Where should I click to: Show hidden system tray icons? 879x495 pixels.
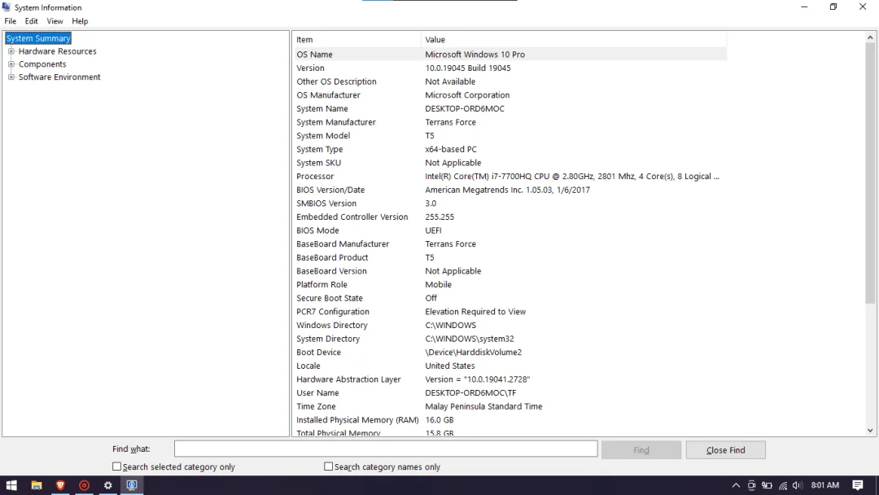click(736, 485)
